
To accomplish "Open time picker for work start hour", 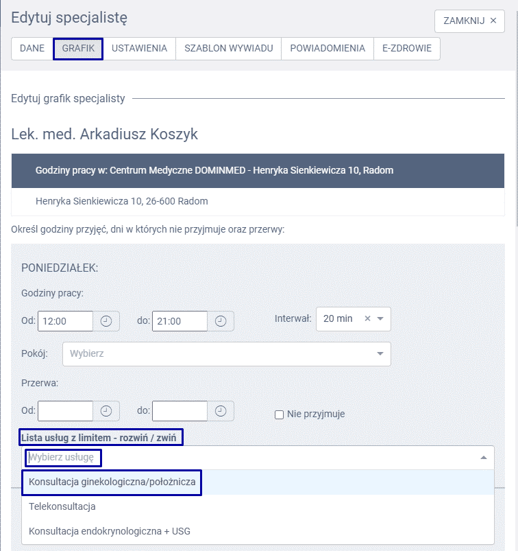I will click(x=106, y=321).
